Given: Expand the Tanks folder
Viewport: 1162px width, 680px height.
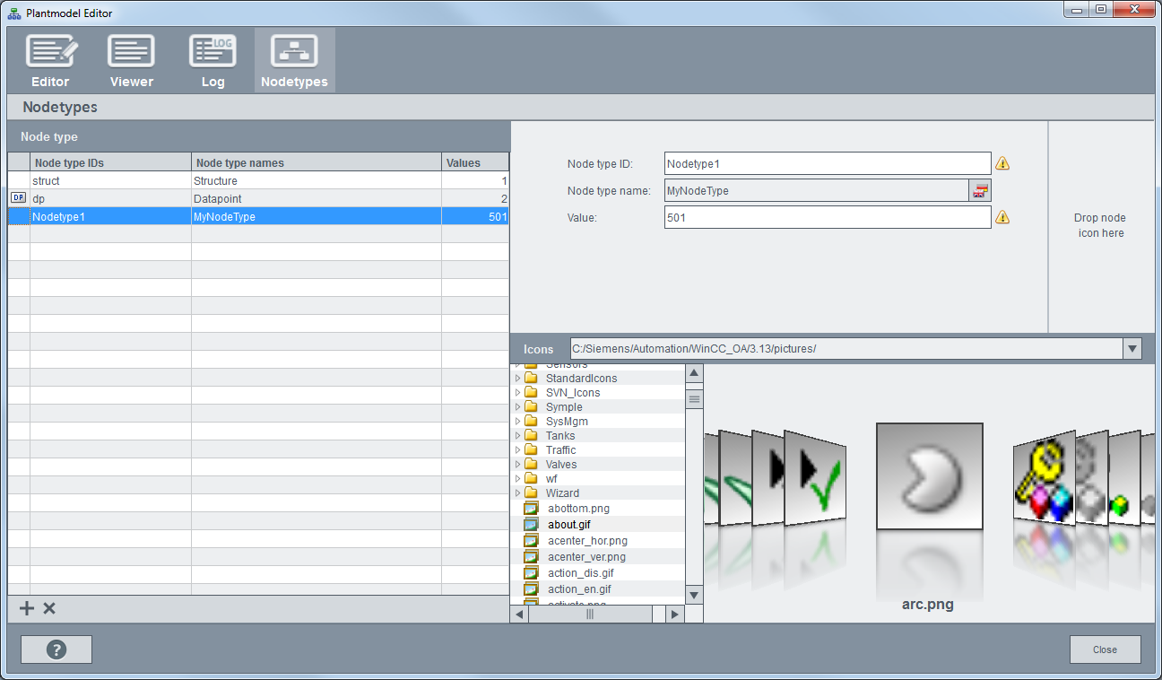Looking at the screenshot, I should [x=518, y=436].
